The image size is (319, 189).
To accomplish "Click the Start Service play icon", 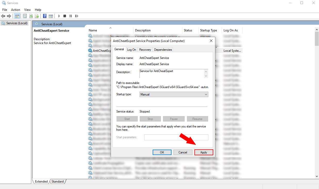I will point(59,16).
